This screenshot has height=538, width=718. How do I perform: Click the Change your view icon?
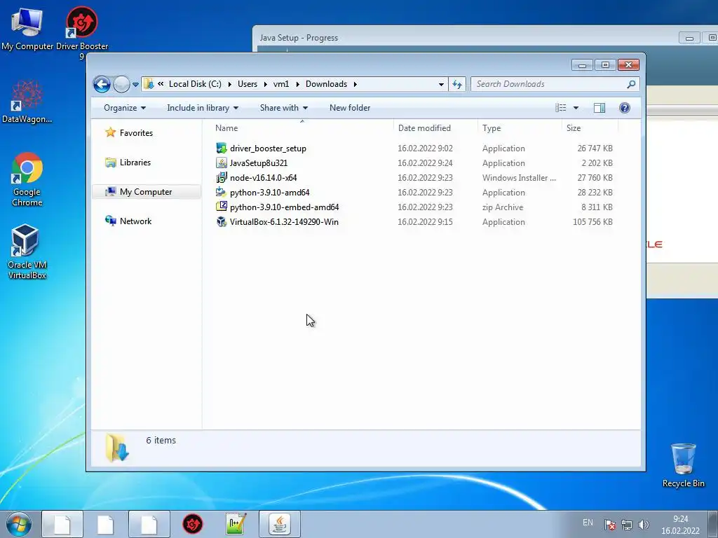(560, 108)
